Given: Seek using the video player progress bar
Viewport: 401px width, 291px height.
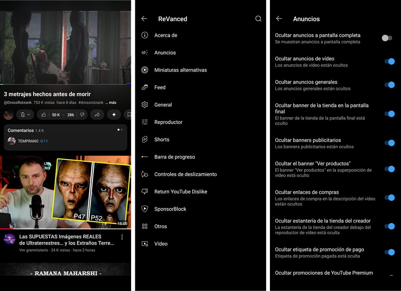Looking at the screenshot, I should (65, 84).
